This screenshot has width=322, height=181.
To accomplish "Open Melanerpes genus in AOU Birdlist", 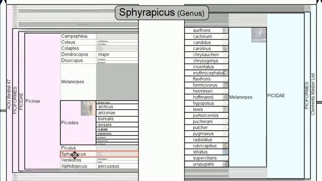I will point(78,81).
